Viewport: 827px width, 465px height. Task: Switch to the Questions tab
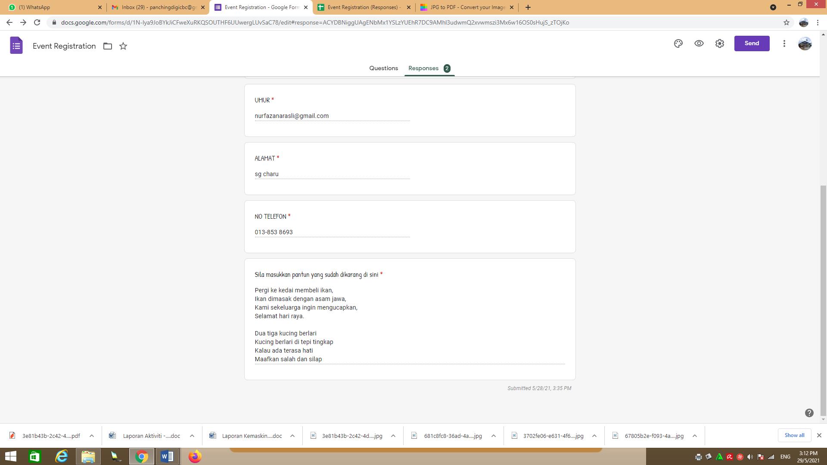(x=383, y=68)
